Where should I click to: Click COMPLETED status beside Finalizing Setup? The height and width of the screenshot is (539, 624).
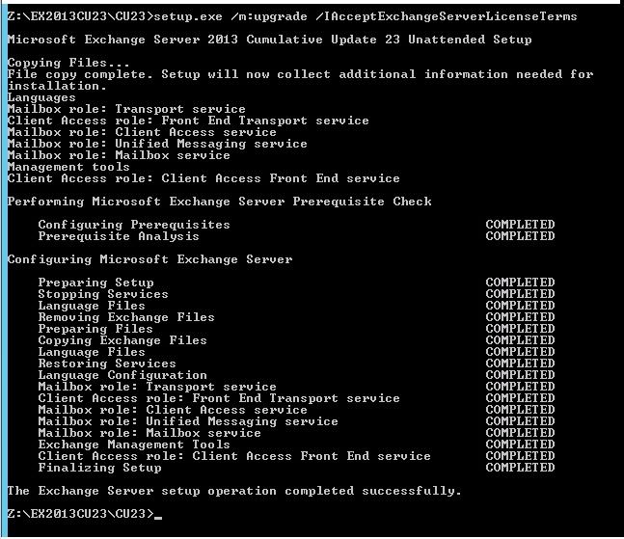(520, 468)
